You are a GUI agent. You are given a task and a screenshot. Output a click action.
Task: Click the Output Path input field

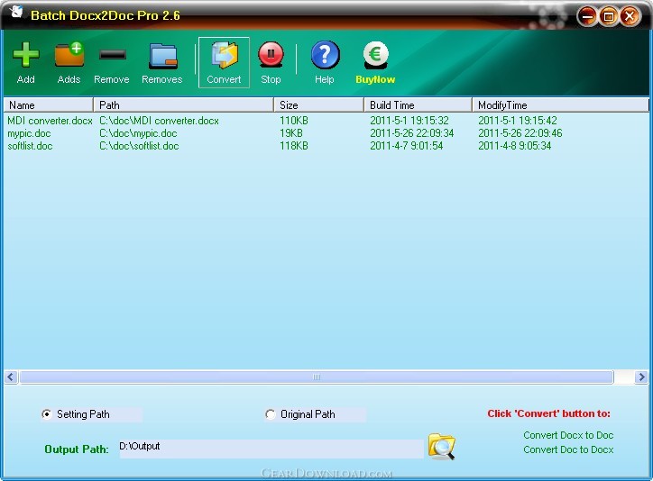click(x=271, y=449)
